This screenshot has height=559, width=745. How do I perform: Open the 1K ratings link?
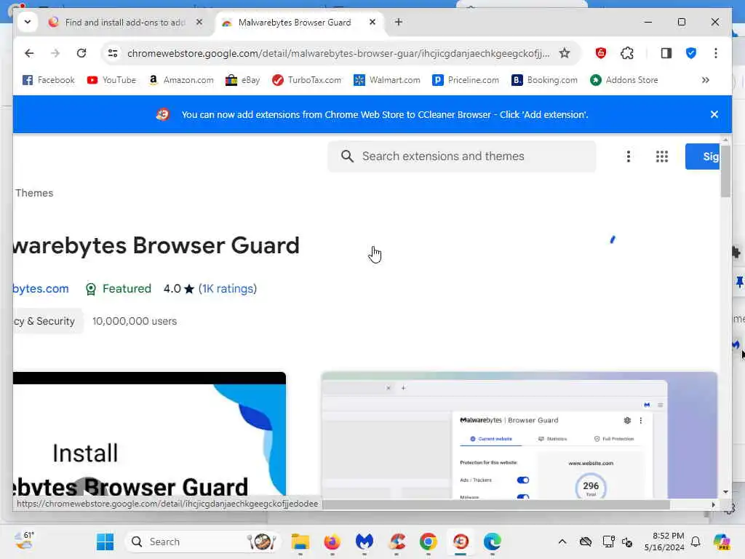coord(228,288)
